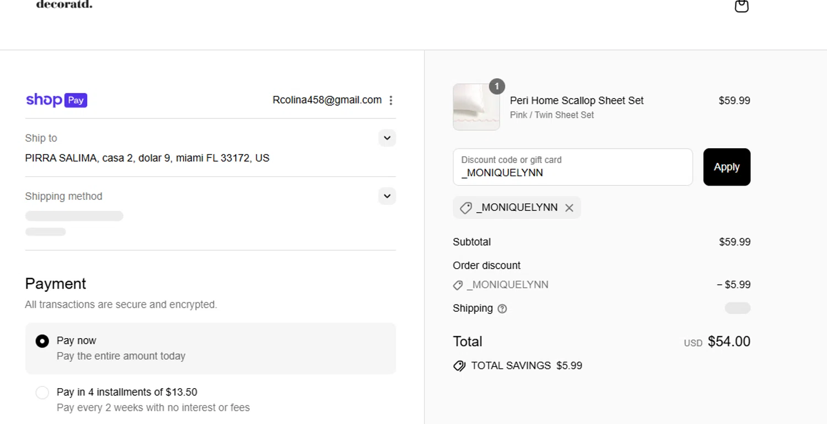Click the Total amount $54.00
Viewport: 827px width, 424px height.
coord(729,341)
